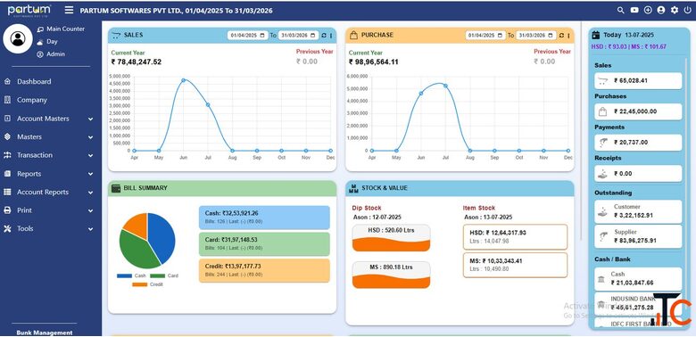Toggle the Cash legend swatch in pie chart
The width and height of the screenshot is (696, 337).
coord(124,275)
